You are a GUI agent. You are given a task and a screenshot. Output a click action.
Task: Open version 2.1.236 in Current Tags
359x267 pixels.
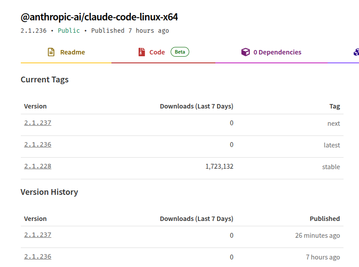(38, 144)
